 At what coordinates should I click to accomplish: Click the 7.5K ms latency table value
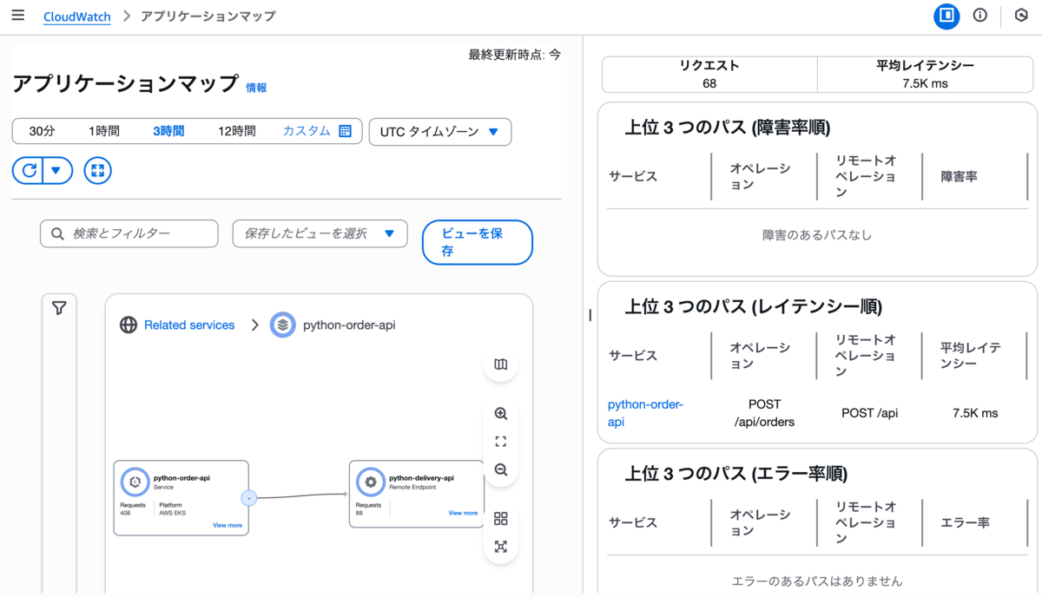tap(975, 413)
